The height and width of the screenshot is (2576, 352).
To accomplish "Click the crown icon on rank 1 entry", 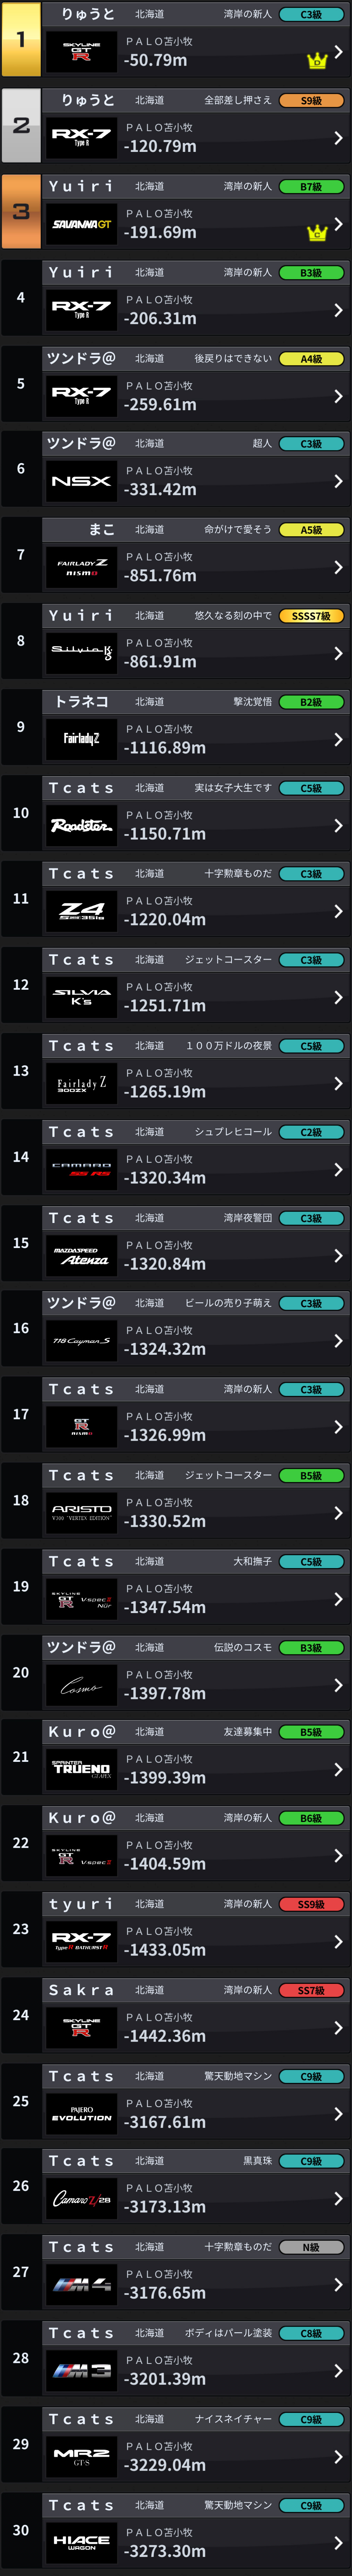I will click(x=317, y=61).
